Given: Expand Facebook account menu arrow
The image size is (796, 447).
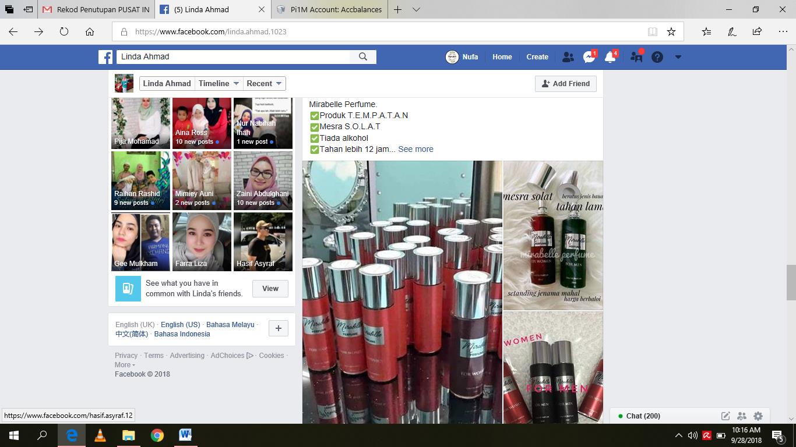Looking at the screenshot, I should pyautogui.click(x=678, y=57).
